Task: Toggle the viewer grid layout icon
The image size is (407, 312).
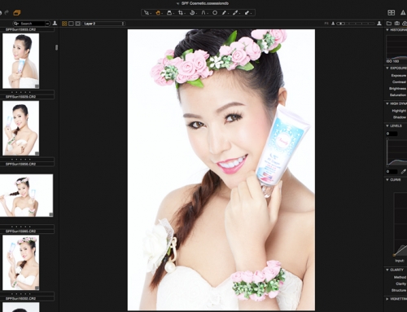Action: click(x=392, y=12)
